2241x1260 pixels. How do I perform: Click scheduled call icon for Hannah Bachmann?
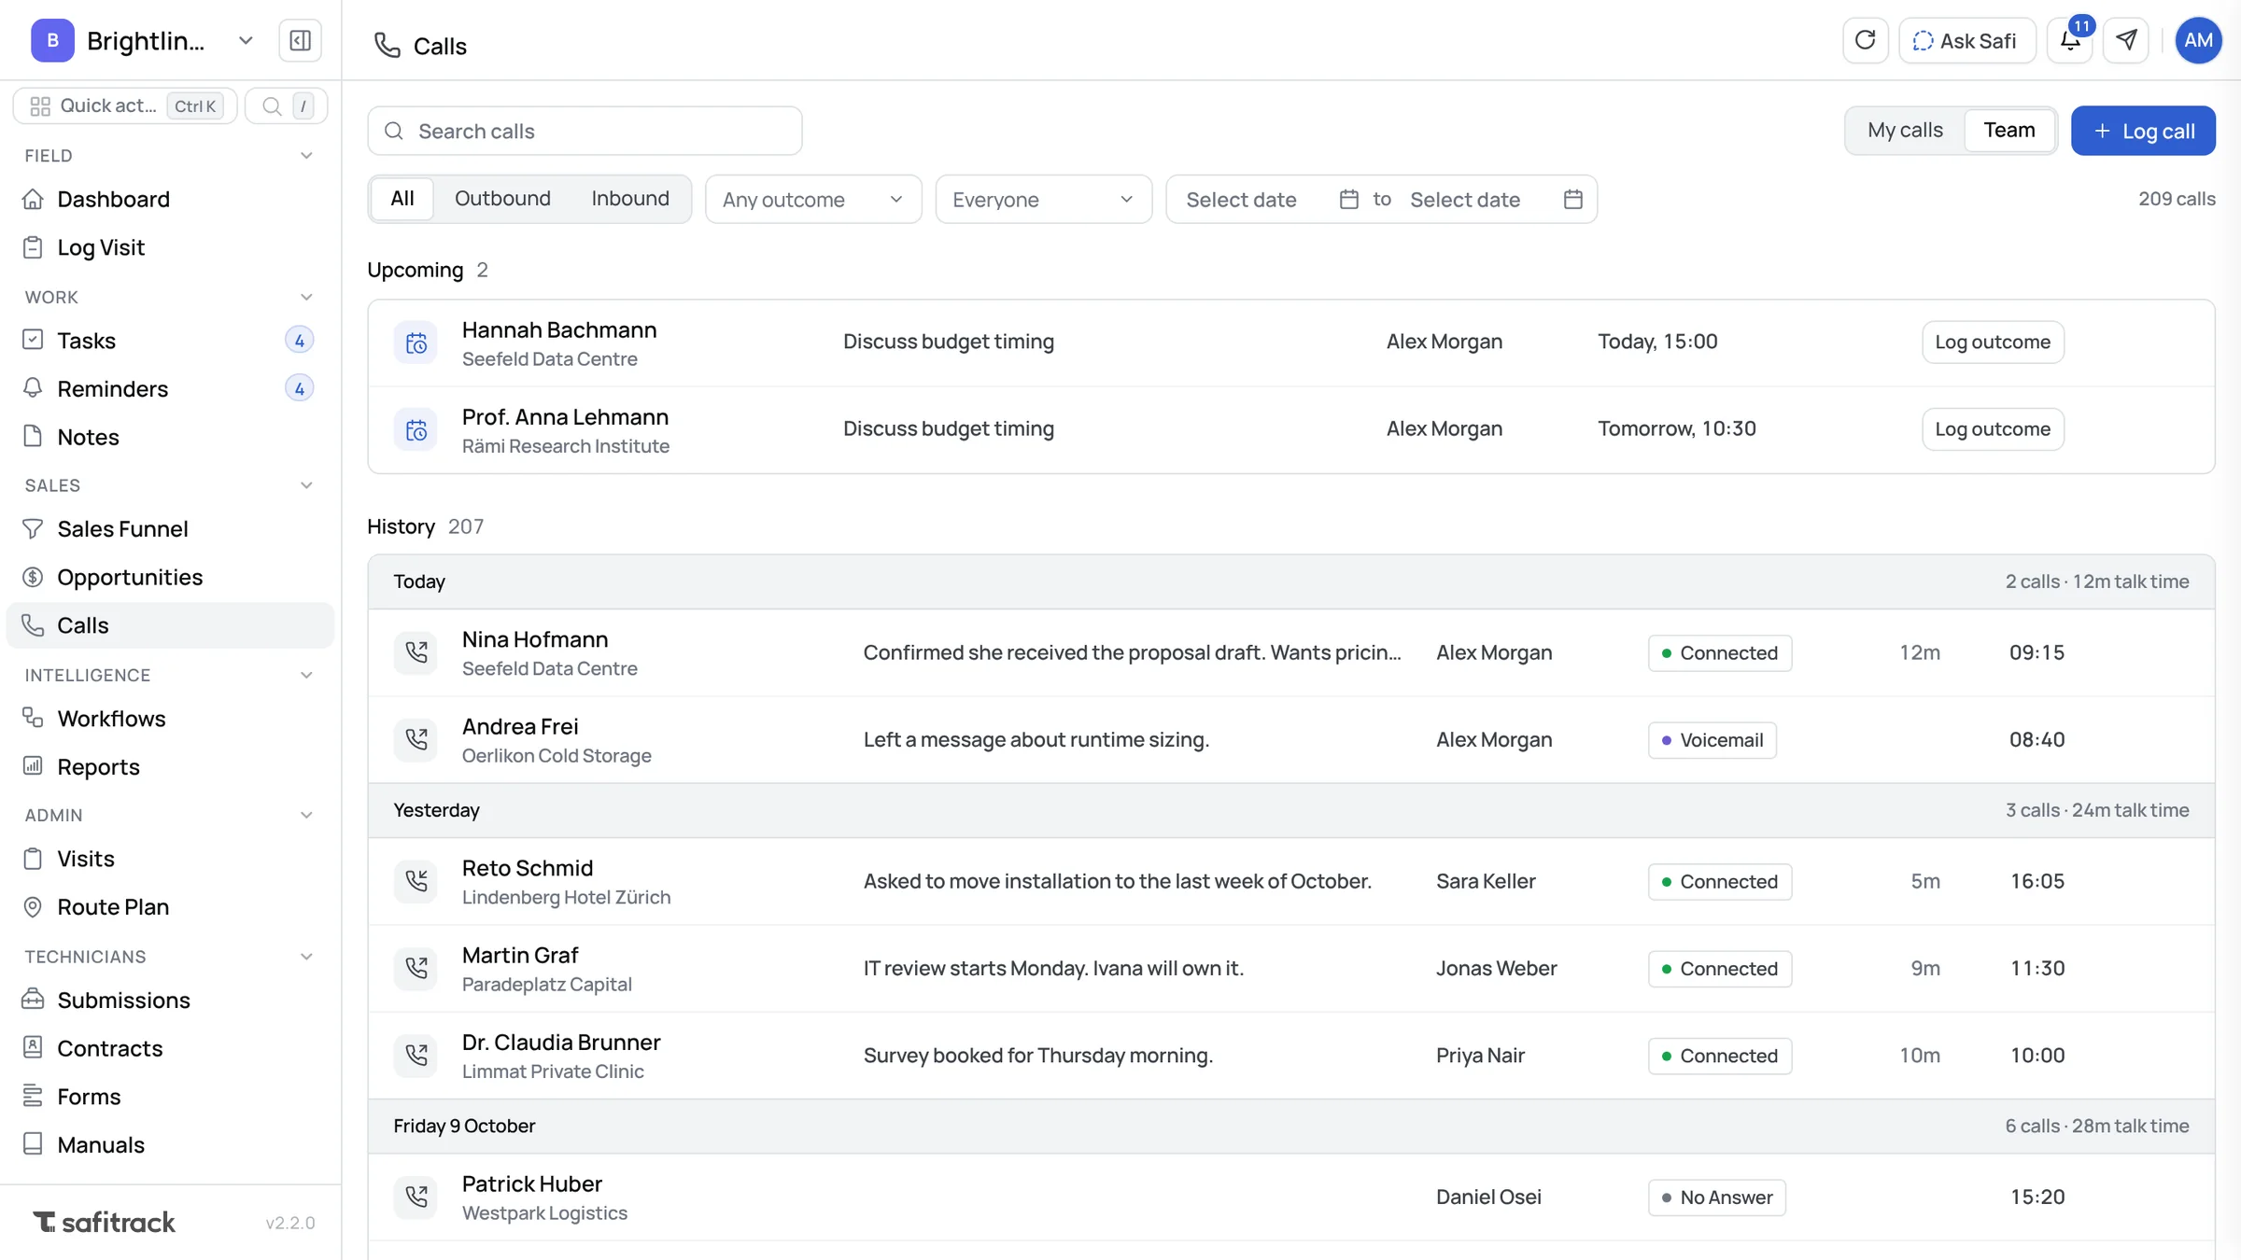point(416,343)
